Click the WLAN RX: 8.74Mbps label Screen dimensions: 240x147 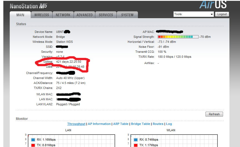[x=149, y=140]
